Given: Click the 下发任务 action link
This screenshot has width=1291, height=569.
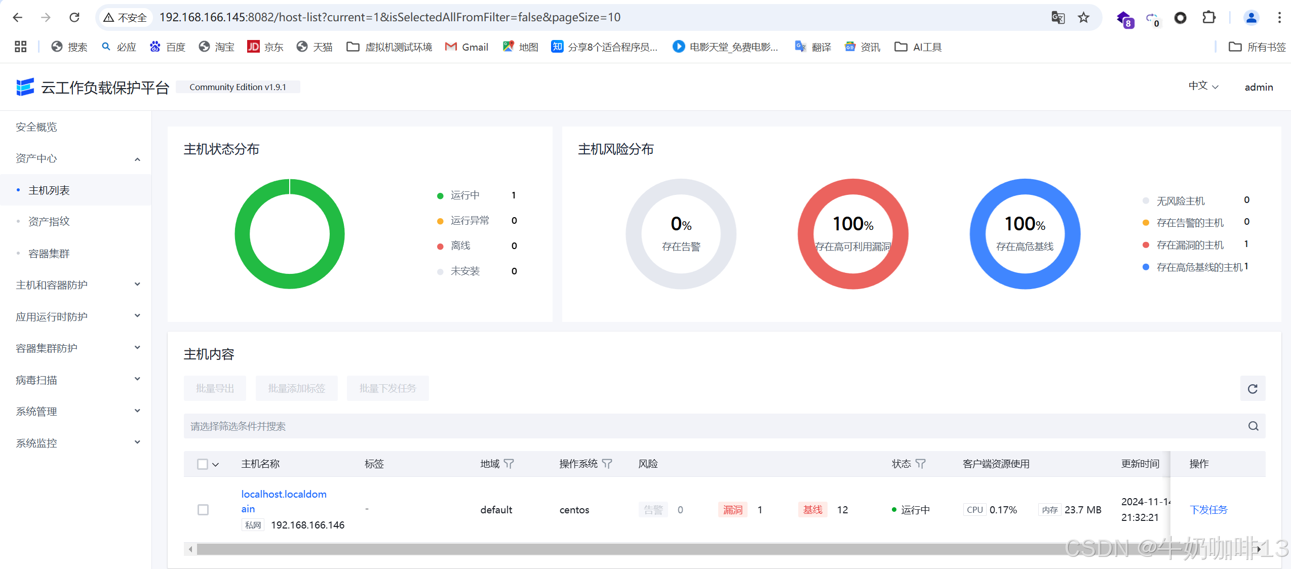Looking at the screenshot, I should point(1208,510).
